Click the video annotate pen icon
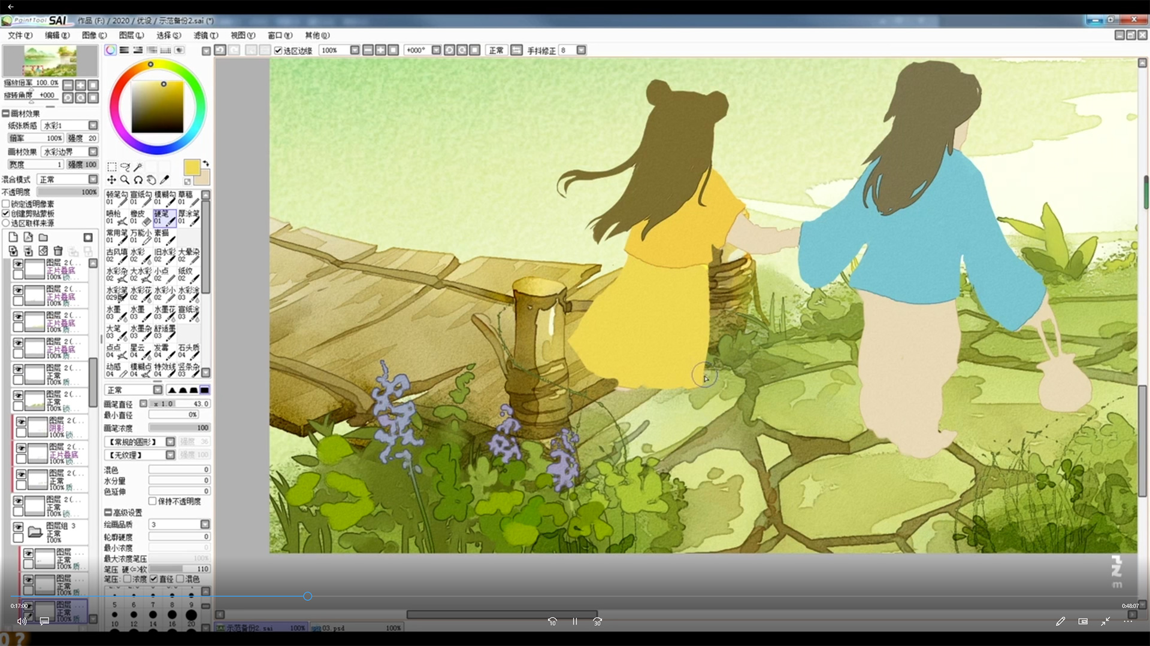This screenshot has height=646, width=1150. (1060, 621)
